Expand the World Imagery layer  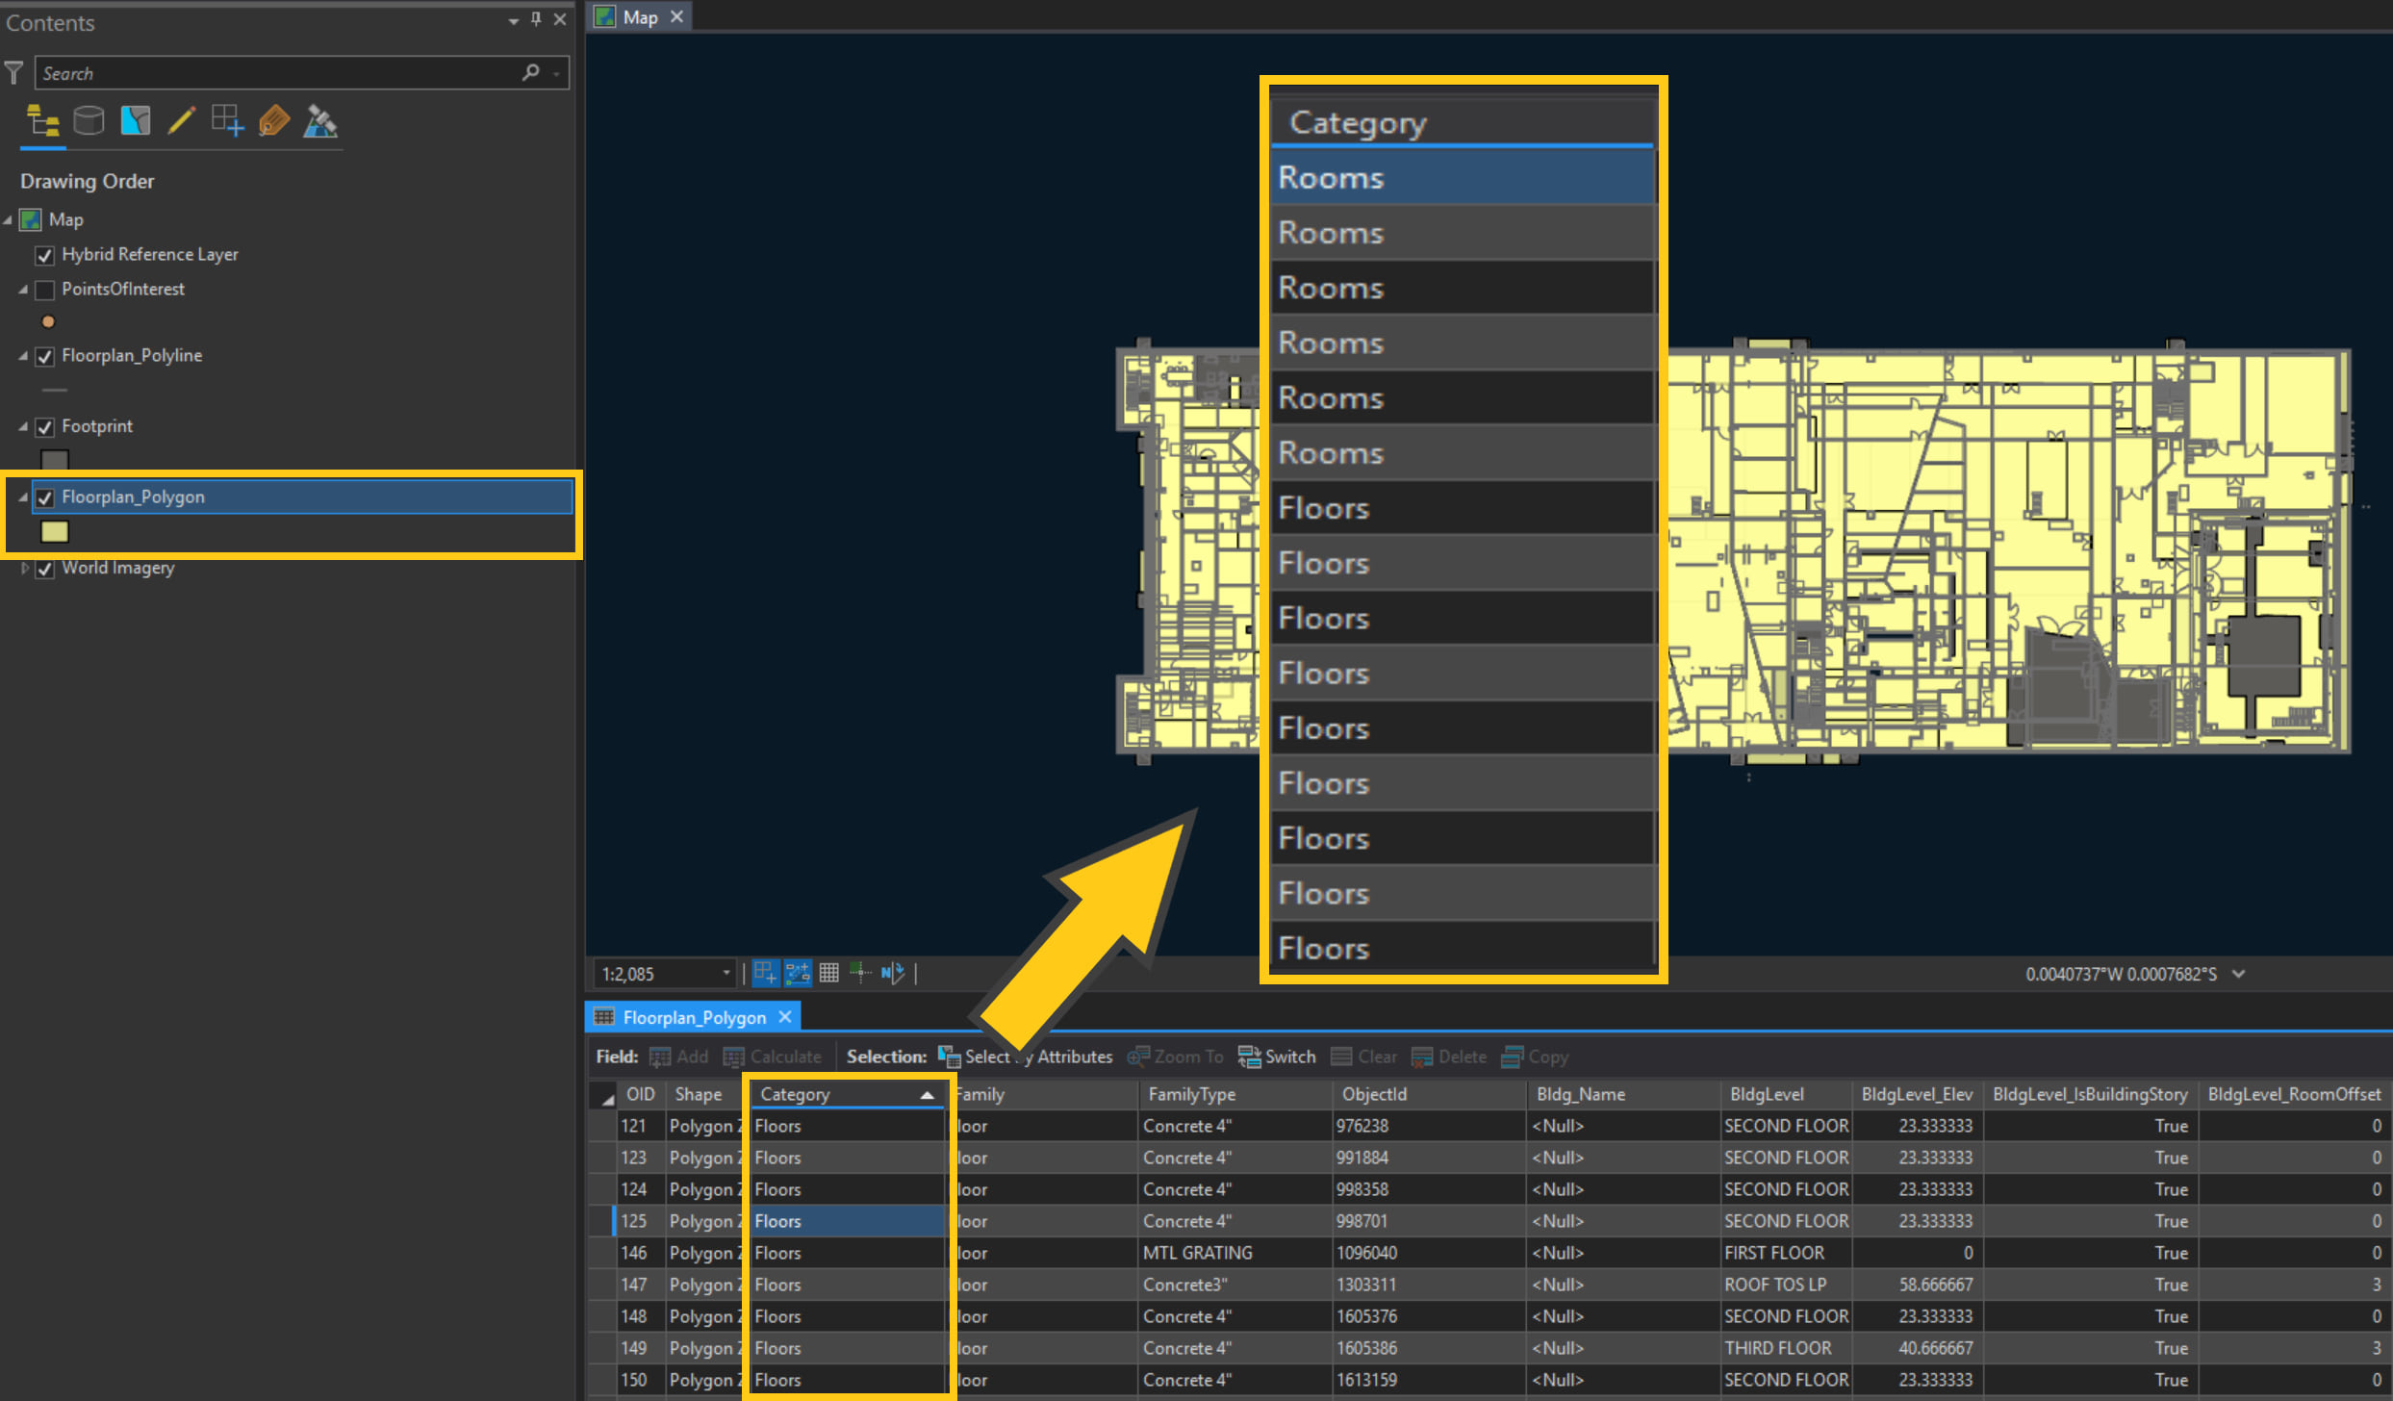point(24,569)
